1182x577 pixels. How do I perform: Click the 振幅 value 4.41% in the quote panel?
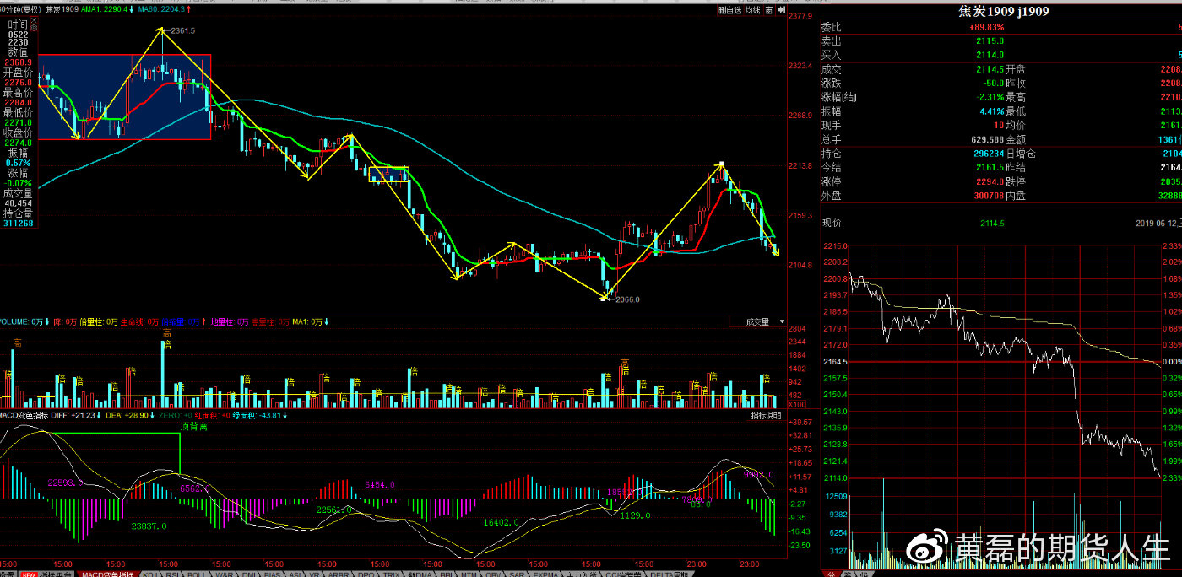pos(992,111)
